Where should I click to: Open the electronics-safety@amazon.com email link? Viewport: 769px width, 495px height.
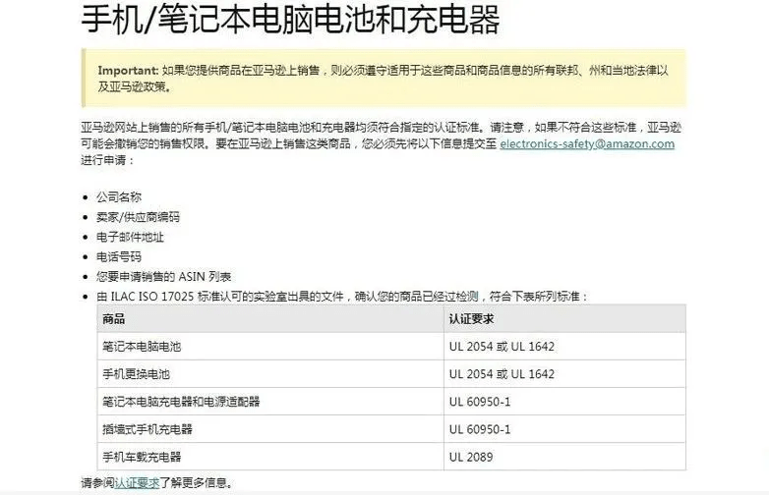coord(587,144)
